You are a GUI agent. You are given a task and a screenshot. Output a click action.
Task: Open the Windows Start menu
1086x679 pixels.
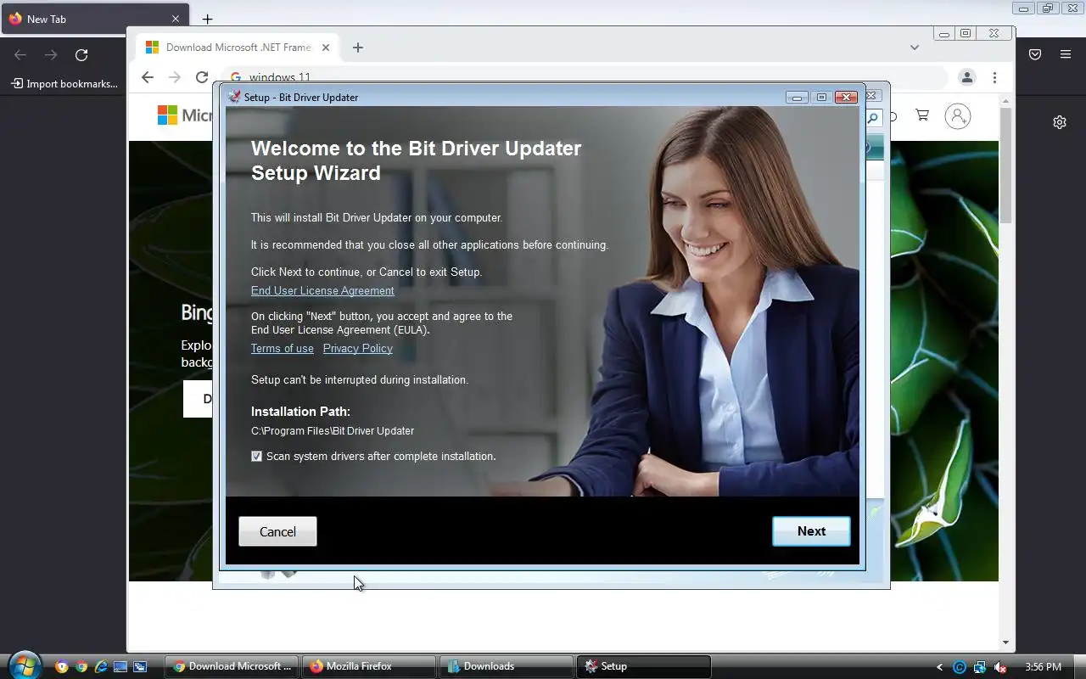pos(24,665)
